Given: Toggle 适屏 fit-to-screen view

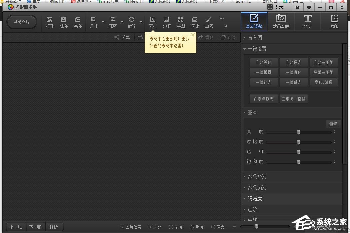Looking at the screenshot, I should pos(197,227).
